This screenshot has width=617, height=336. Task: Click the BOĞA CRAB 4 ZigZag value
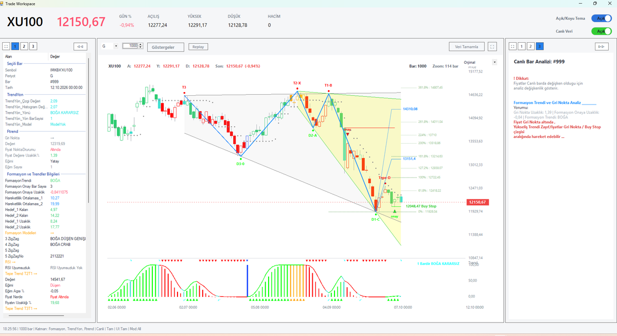[x=60, y=245]
